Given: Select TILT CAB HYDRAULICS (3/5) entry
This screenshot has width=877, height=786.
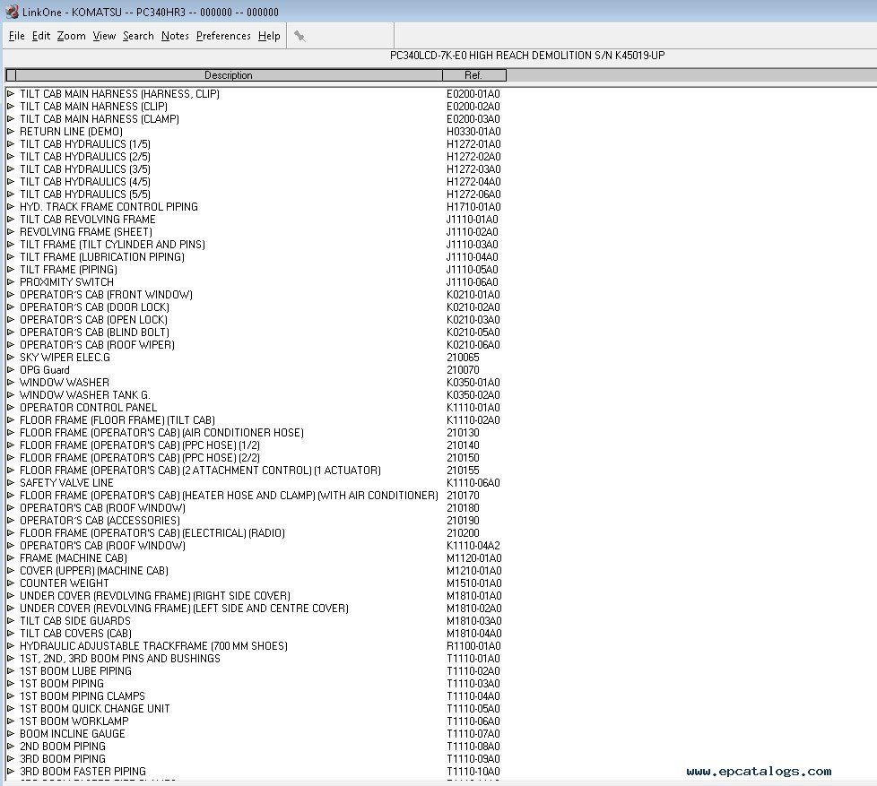Looking at the screenshot, I should click(85, 169).
